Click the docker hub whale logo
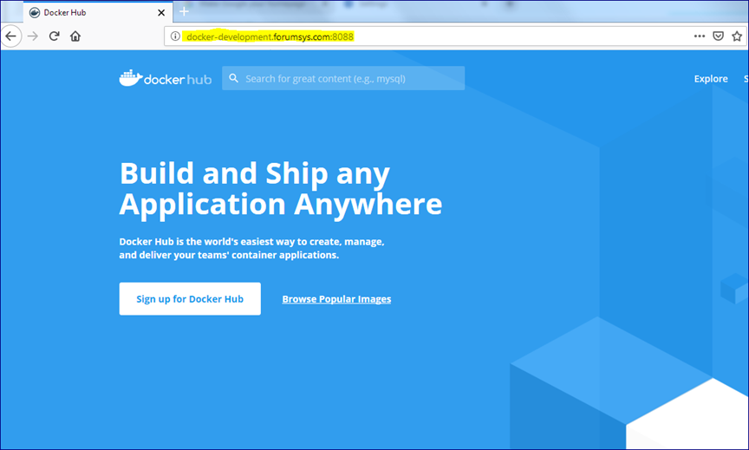 (x=166, y=78)
